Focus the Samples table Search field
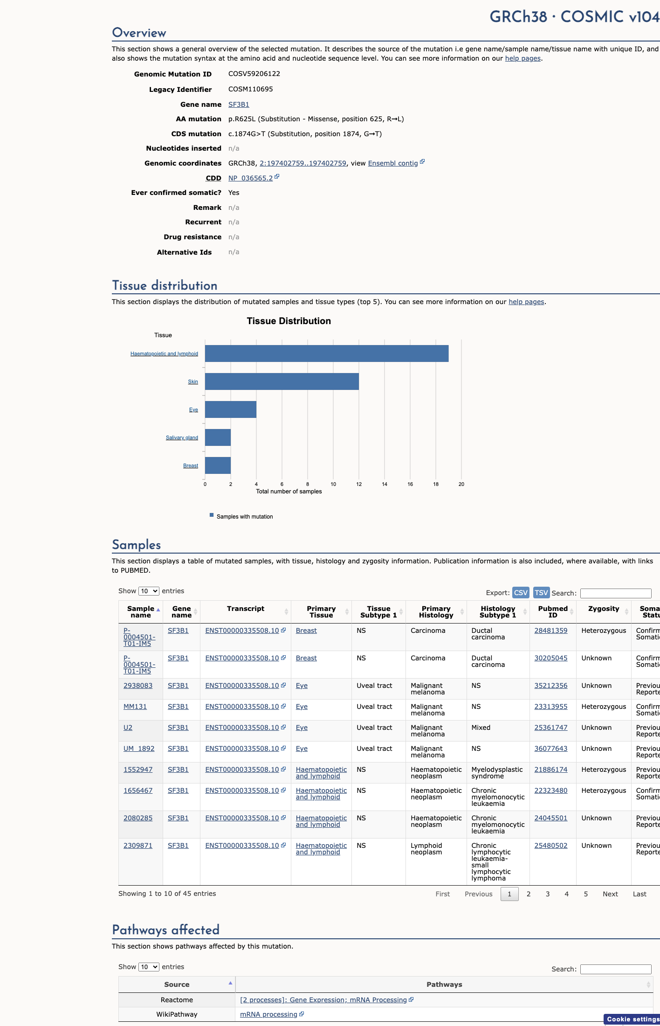The width and height of the screenshot is (660, 1026). [x=616, y=593]
